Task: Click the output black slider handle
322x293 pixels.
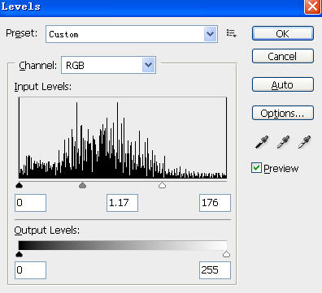Action: point(19,254)
